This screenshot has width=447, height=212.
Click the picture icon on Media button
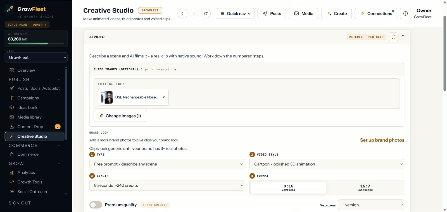(x=296, y=13)
